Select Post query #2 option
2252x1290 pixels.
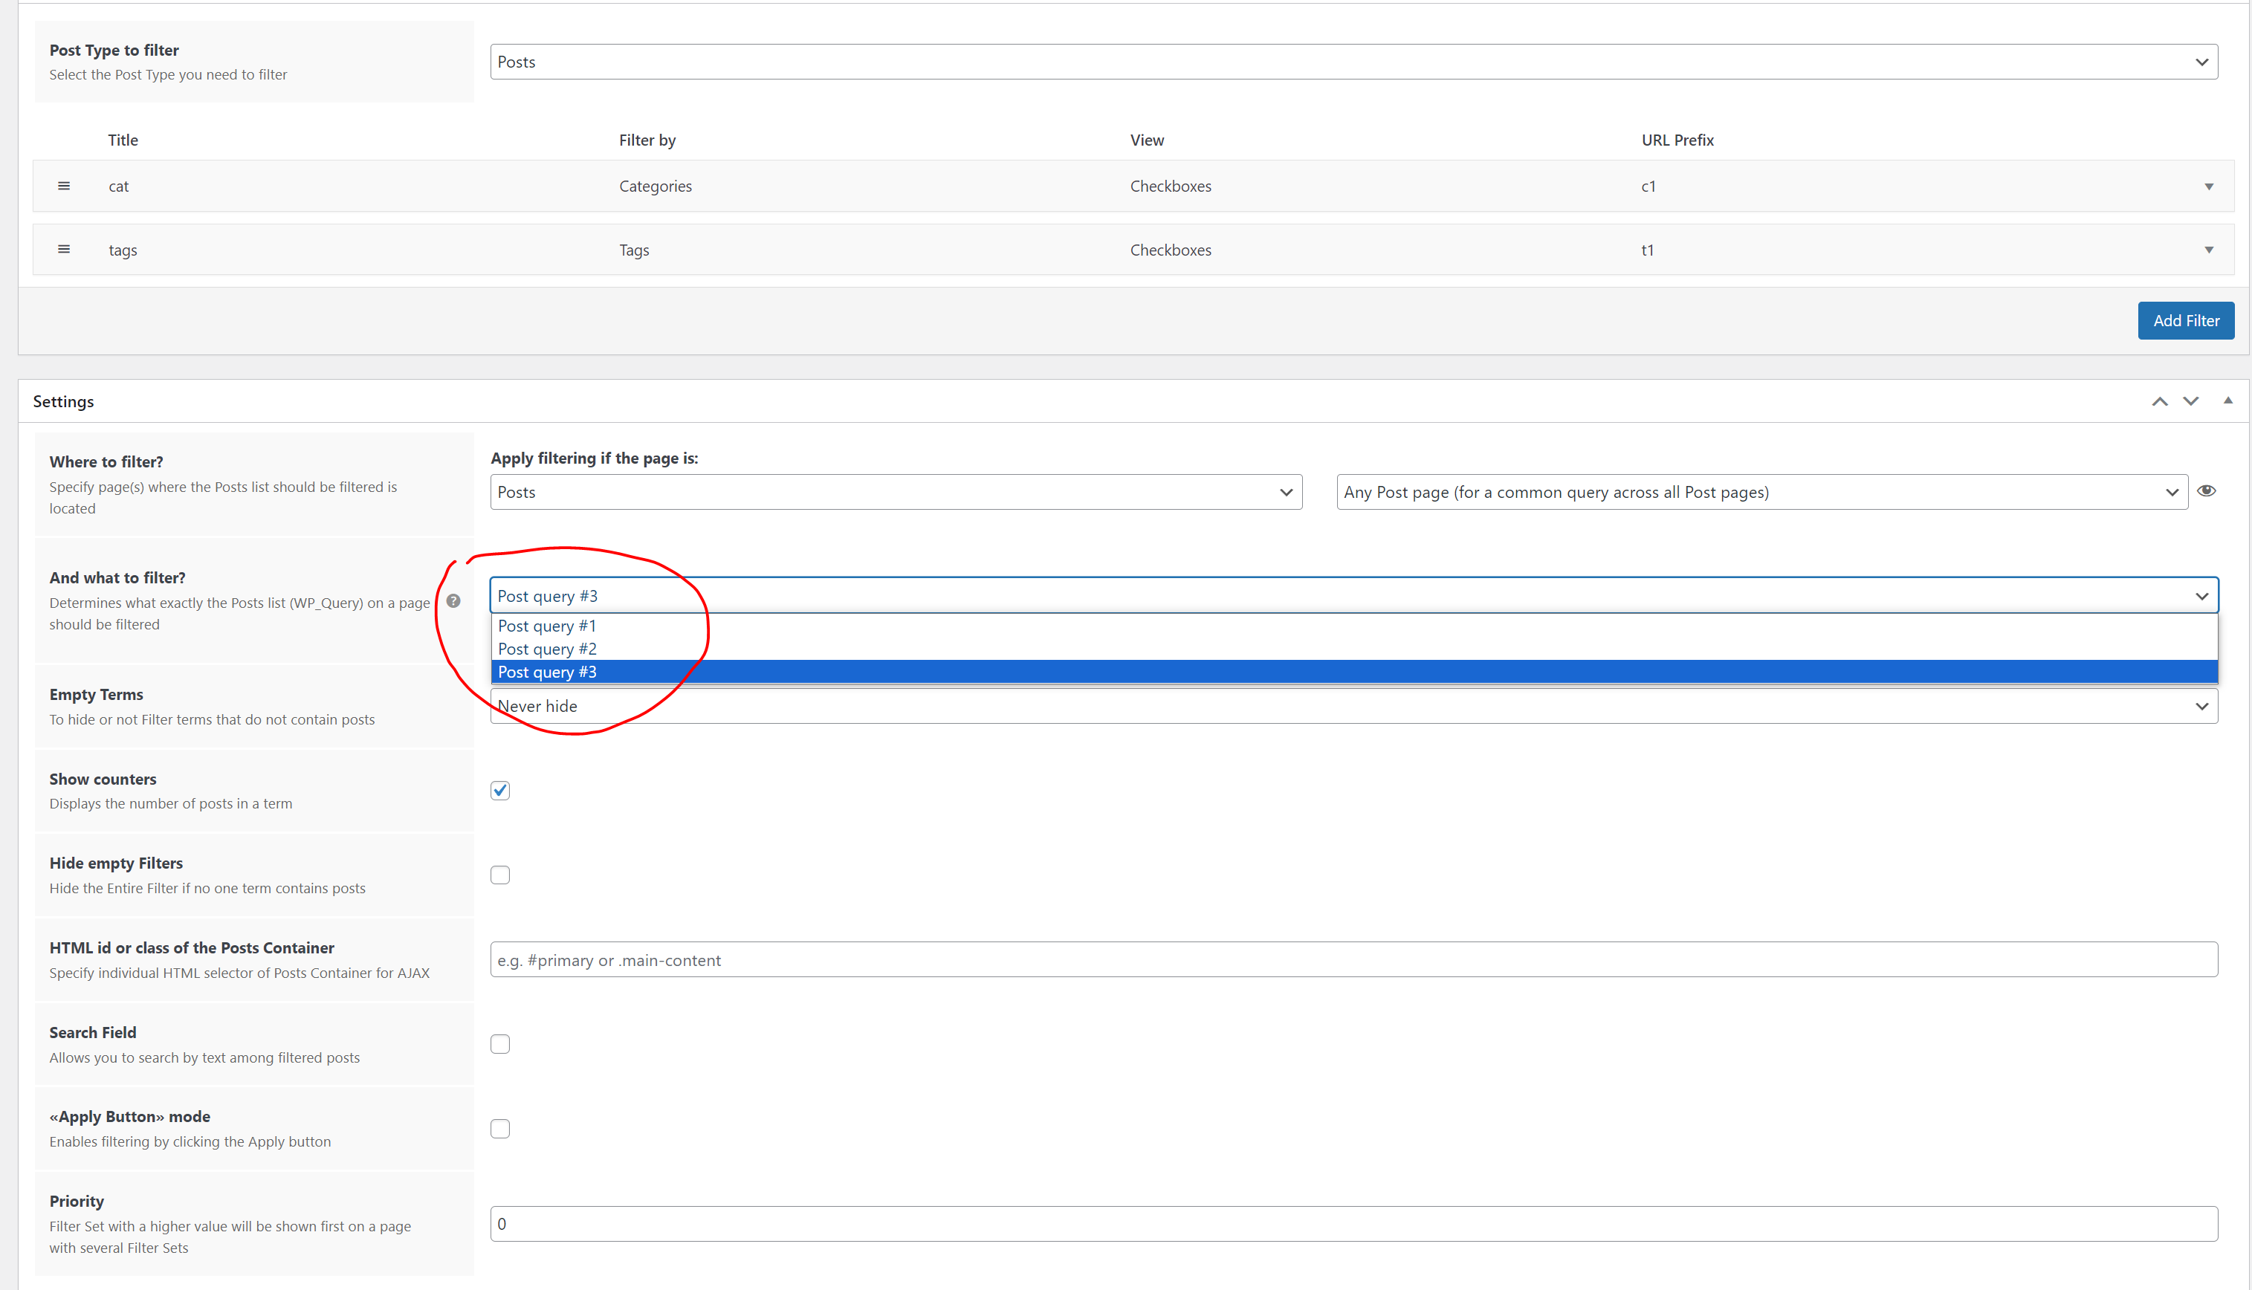coord(548,649)
